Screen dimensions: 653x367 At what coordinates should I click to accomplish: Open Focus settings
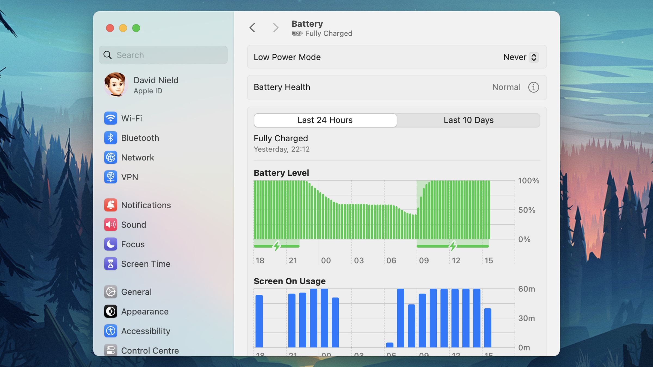click(x=133, y=244)
